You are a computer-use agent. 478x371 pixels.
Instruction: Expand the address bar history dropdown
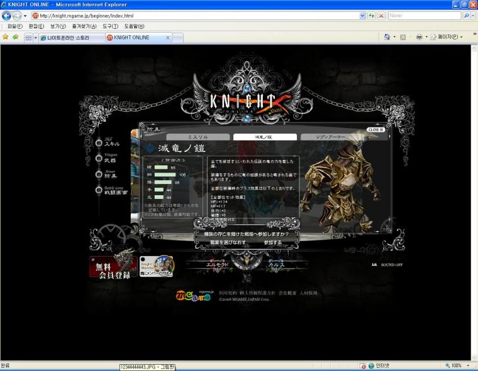[362, 16]
